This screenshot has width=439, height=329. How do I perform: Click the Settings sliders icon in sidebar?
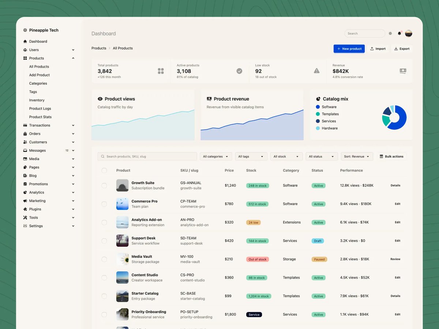pyautogui.click(x=25, y=226)
